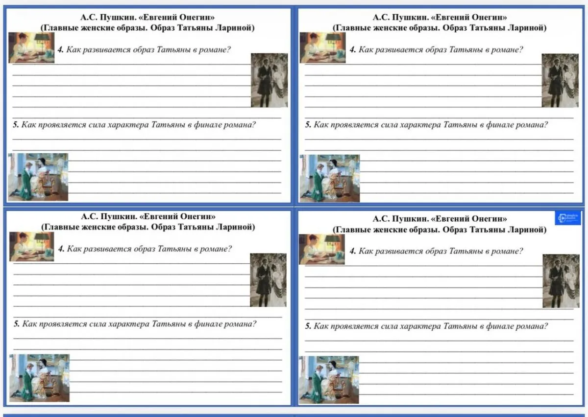Select the black-and-white couple photo in the bottom-right card

(561, 281)
